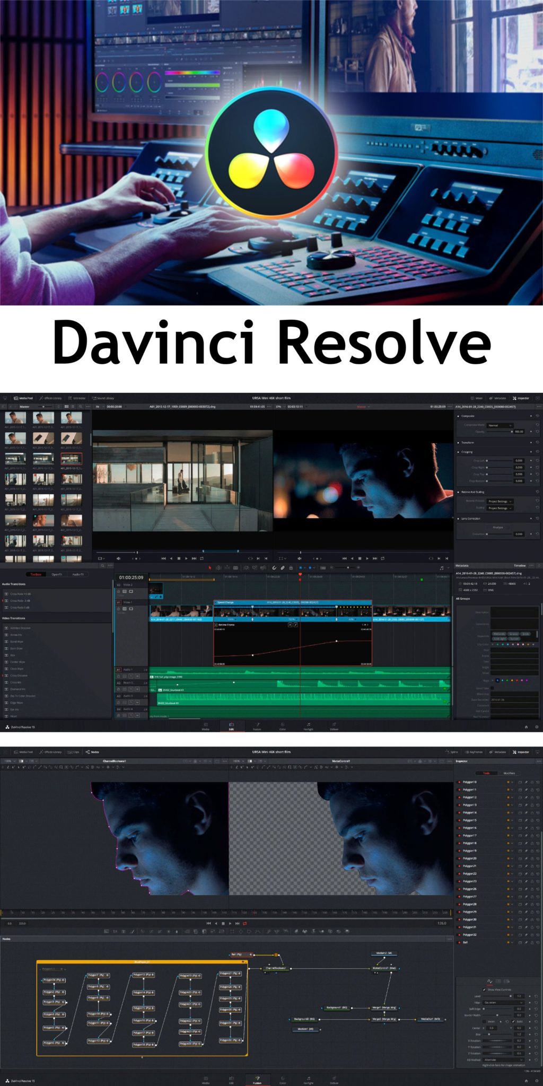The width and height of the screenshot is (543, 1086).
Task: Click Inspector icon in Edit page screenshot
Action: pos(514,398)
